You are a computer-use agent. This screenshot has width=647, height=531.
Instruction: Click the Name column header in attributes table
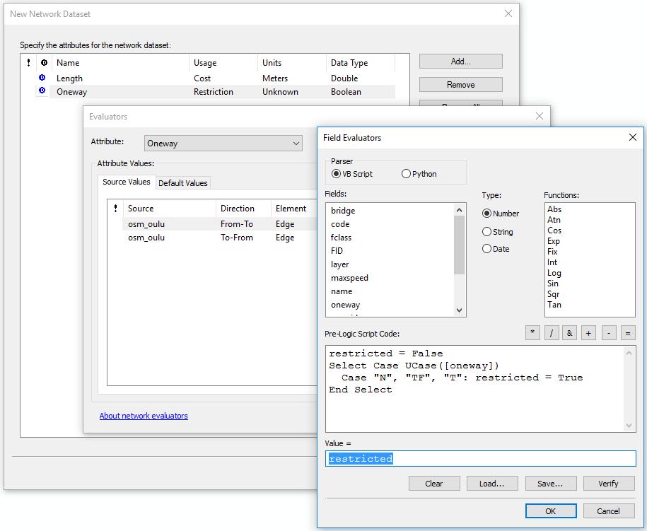click(x=120, y=63)
